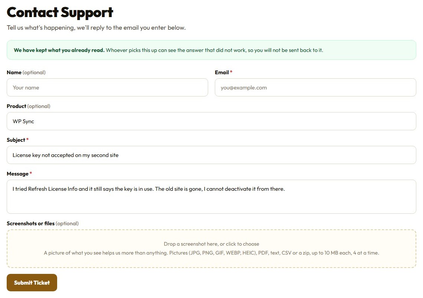Click 'Drop a screenshot here, or click to choose'

(x=211, y=244)
